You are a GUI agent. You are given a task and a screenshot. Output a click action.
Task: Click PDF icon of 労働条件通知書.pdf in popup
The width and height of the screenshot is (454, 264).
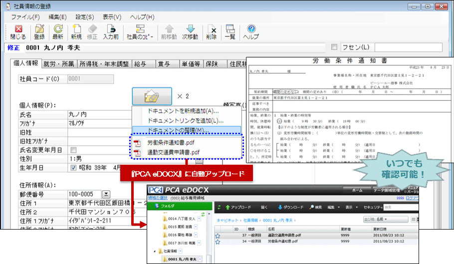[137, 143]
